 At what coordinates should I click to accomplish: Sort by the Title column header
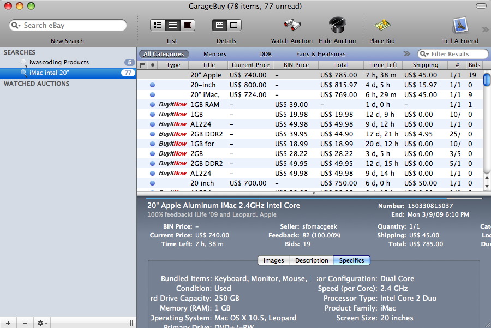coord(208,65)
